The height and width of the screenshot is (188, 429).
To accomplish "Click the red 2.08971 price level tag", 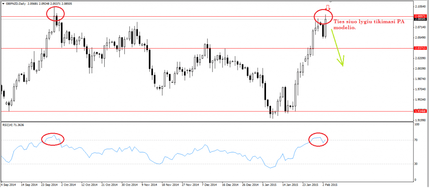I will 420,16.
